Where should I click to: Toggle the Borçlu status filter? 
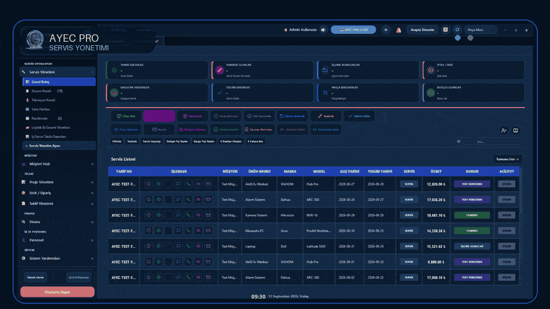tap(159, 130)
